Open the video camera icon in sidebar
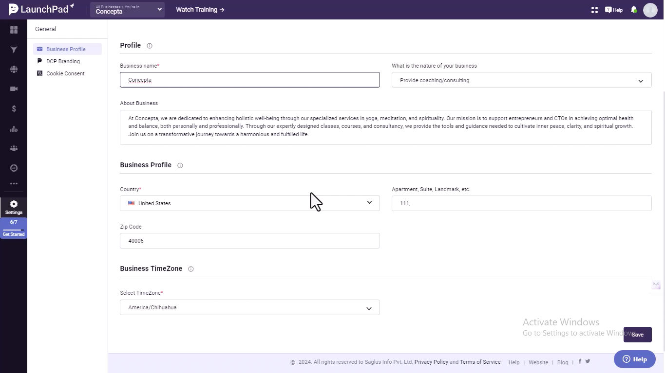Screen dimensions: 665x373 tap(14, 89)
